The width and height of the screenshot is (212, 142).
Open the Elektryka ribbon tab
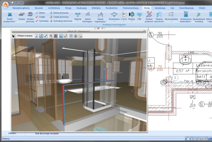[96, 8]
